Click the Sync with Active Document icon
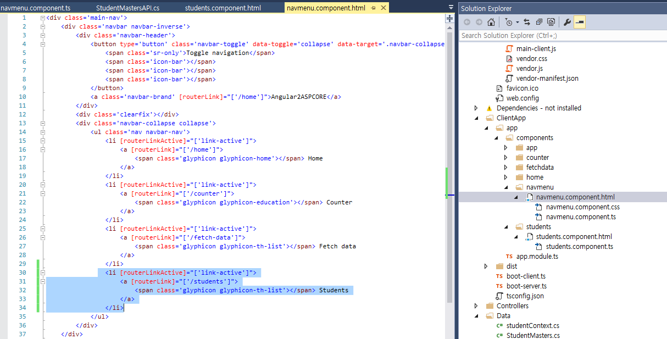The width and height of the screenshot is (667, 339). [527, 23]
